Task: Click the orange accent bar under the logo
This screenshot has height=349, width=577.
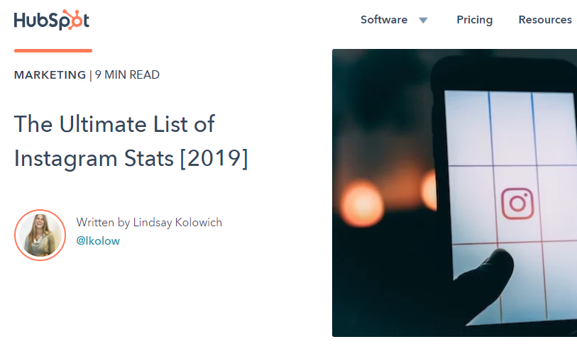Action: (53, 50)
